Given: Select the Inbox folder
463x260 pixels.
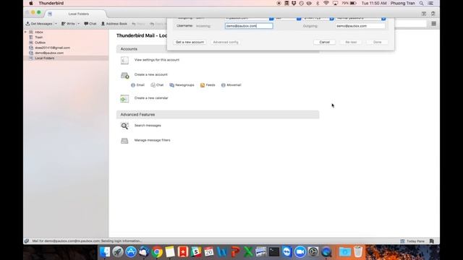Looking at the screenshot, I should point(38,32).
